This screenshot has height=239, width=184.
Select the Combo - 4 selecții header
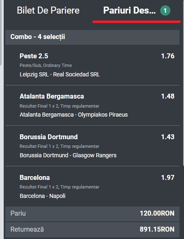click(x=92, y=37)
